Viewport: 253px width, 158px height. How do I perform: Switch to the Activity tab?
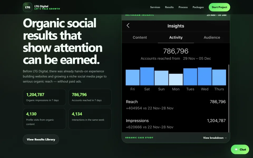tap(176, 37)
